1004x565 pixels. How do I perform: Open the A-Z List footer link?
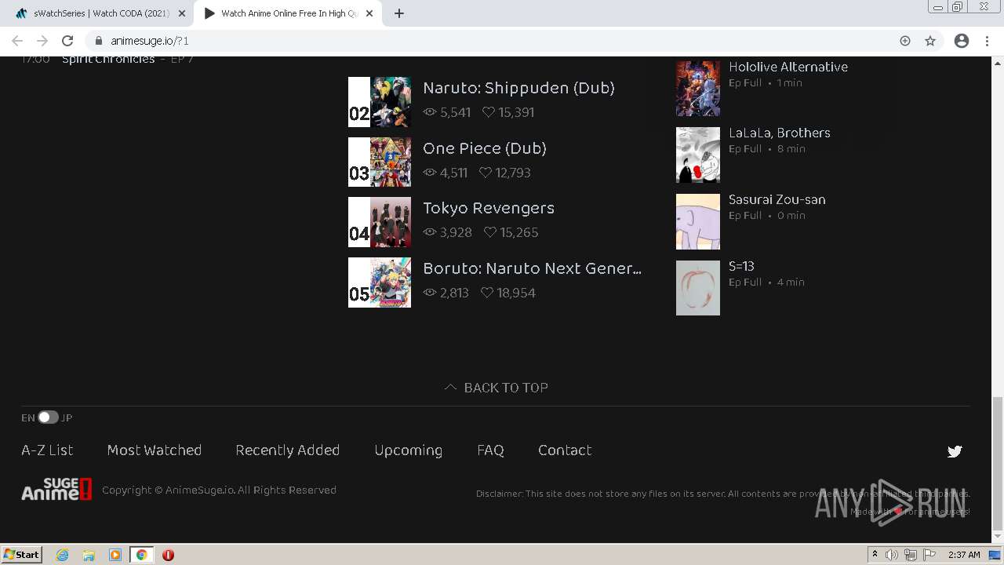(47, 450)
